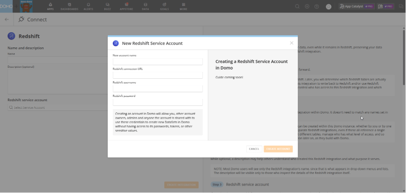Open App Catalyst PRO button
Viewport: 406px width, 193px height.
pyautogui.click(x=356, y=7)
